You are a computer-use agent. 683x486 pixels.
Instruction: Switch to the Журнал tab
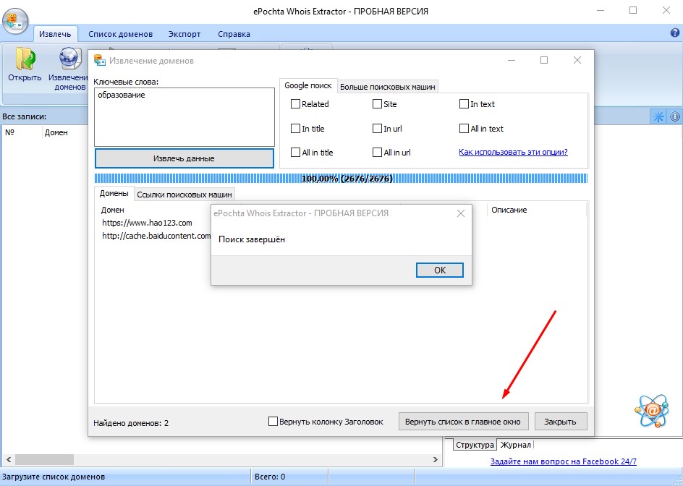(516, 445)
